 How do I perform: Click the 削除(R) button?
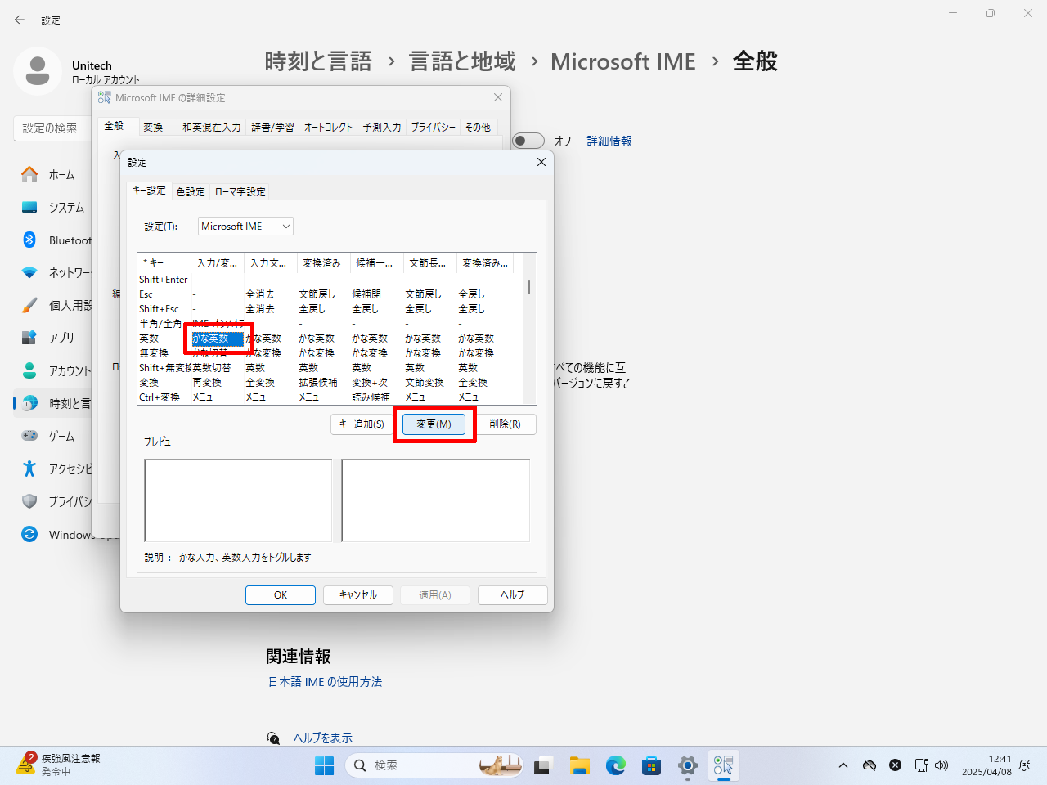coord(505,424)
